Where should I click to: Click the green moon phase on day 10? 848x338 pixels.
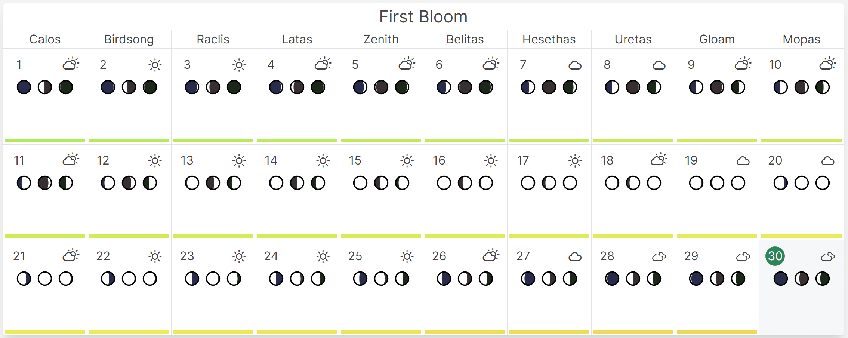(822, 87)
